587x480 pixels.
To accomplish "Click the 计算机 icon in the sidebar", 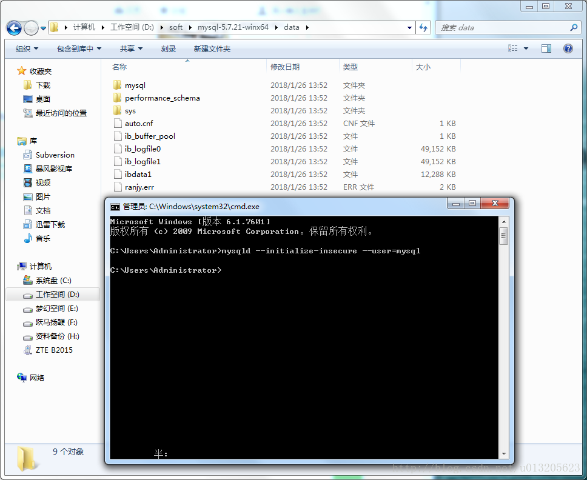I will click(22, 266).
